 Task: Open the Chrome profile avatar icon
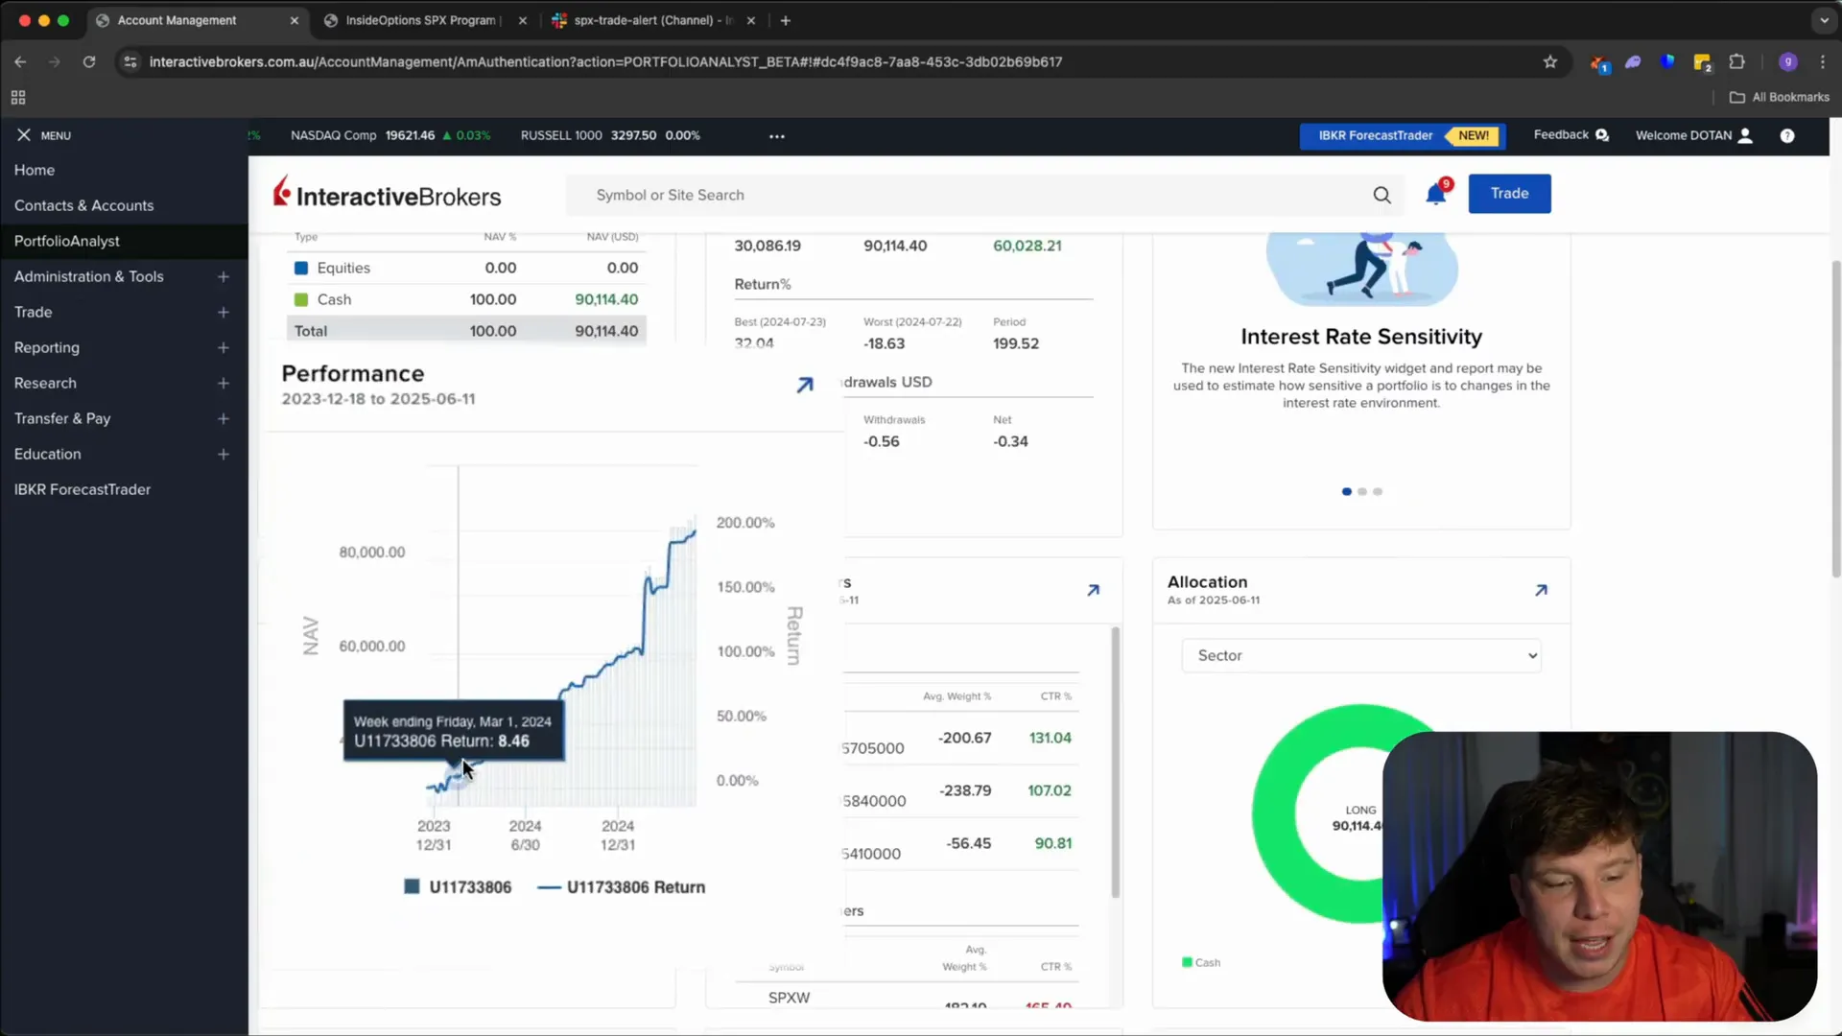click(x=1787, y=61)
